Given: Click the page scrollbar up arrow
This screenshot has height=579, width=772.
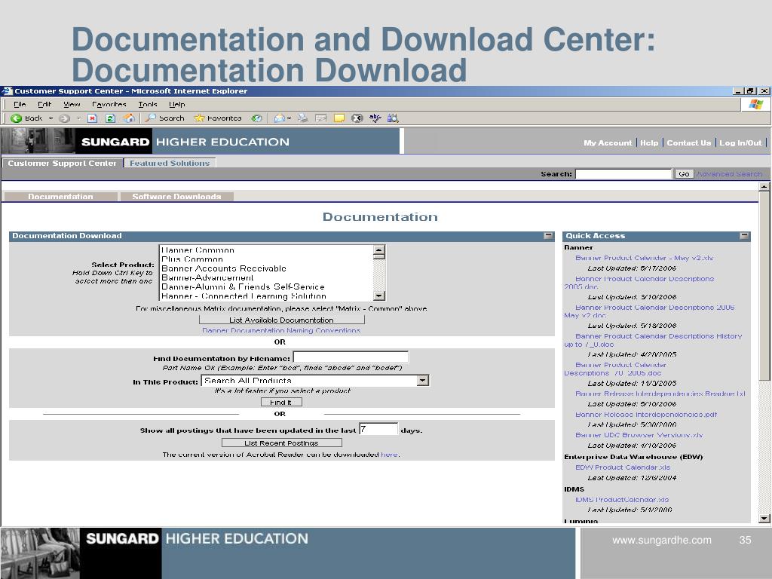Looking at the screenshot, I should point(764,187).
